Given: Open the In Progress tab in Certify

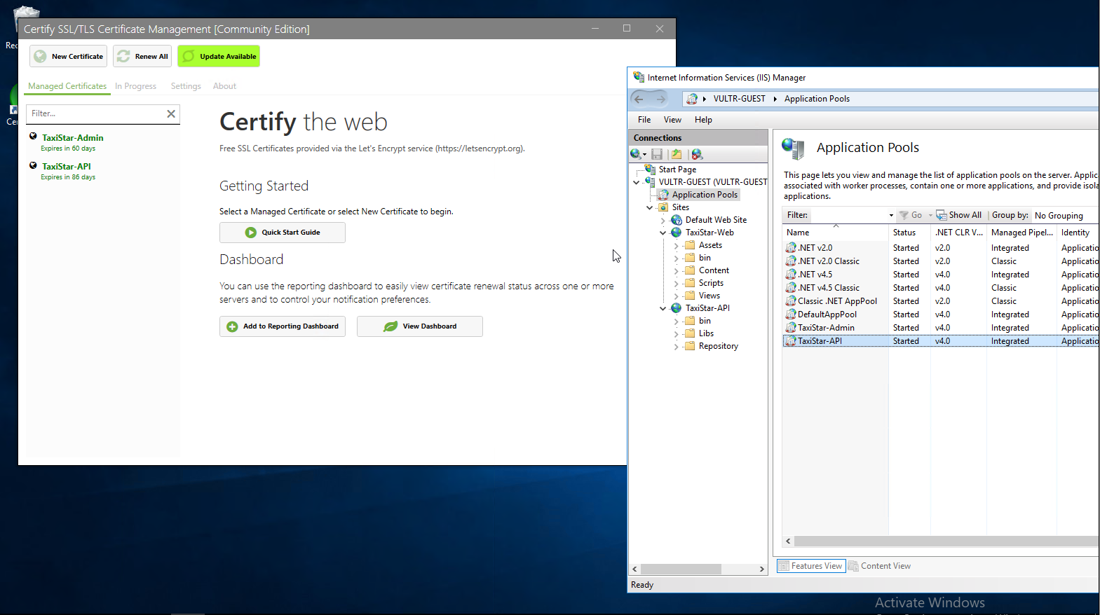Looking at the screenshot, I should pos(135,86).
